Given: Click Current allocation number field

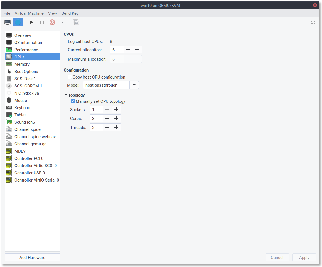Looking at the screenshot, I should pos(117,50).
